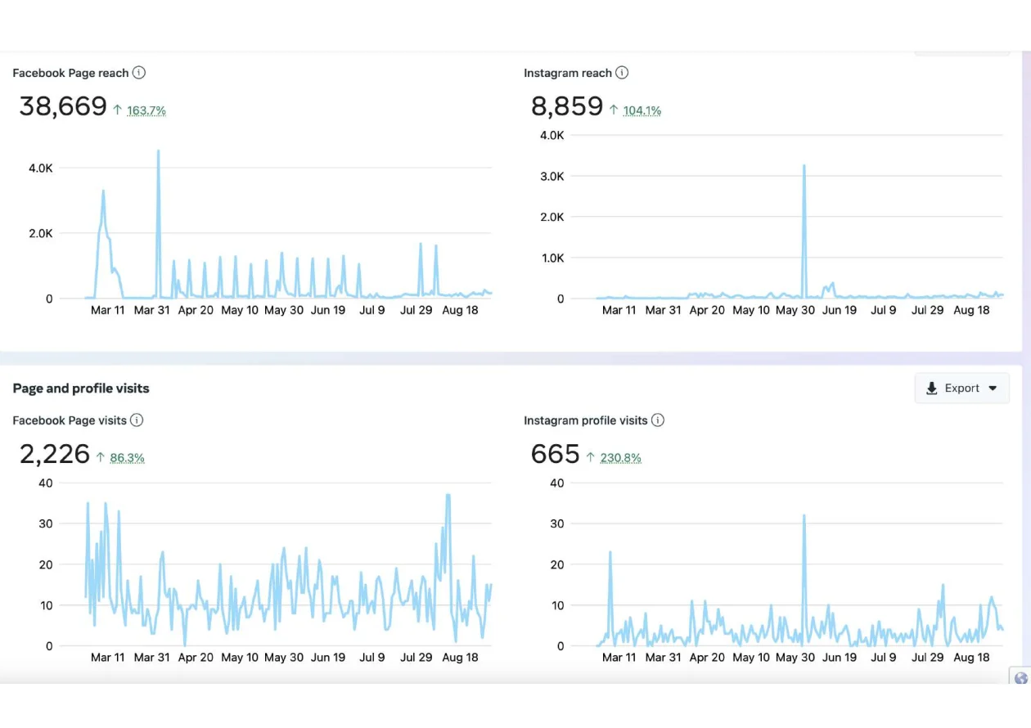Click the green up arrow beside 230.8%
This screenshot has height=728, width=1031.
(592, 456)
